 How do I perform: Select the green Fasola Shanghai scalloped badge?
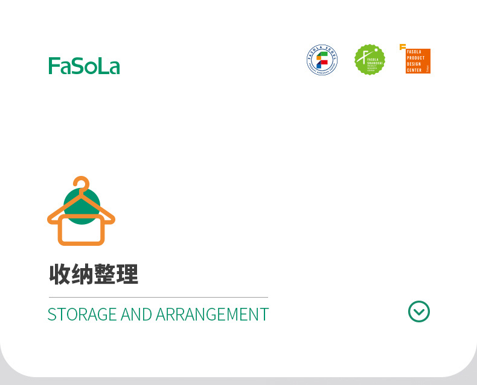coord(370,60)
